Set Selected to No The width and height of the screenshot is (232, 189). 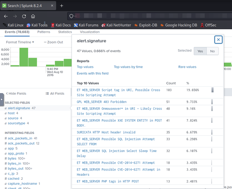click(x=212, y=51)
